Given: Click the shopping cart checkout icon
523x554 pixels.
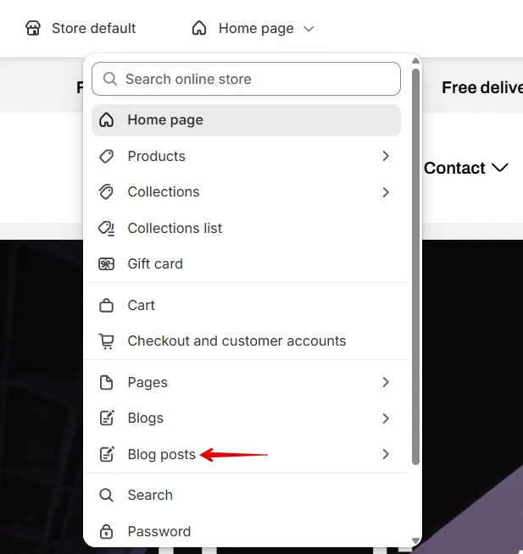Looking at the screenshot, I should pos(107,341).
